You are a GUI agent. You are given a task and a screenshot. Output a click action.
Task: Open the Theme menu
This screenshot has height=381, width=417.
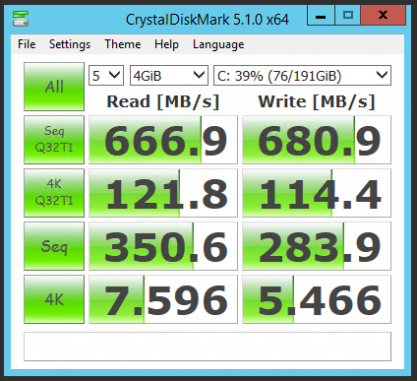point(123,44)
